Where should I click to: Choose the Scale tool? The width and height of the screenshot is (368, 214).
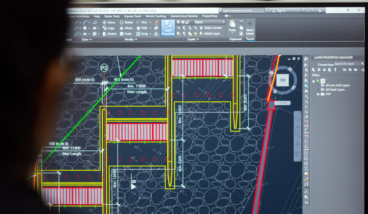tap(126, 34)
